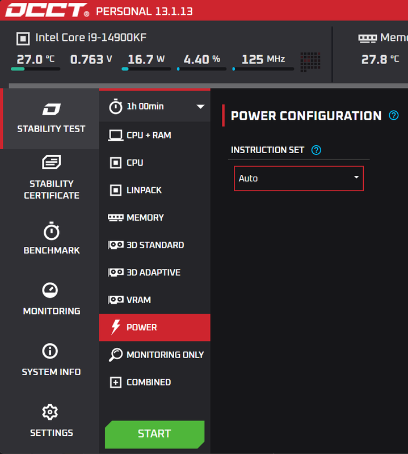408x454 pixels.
Task: Click the Intel Core i9-14900KF label
Action: [x=91, y=37]
